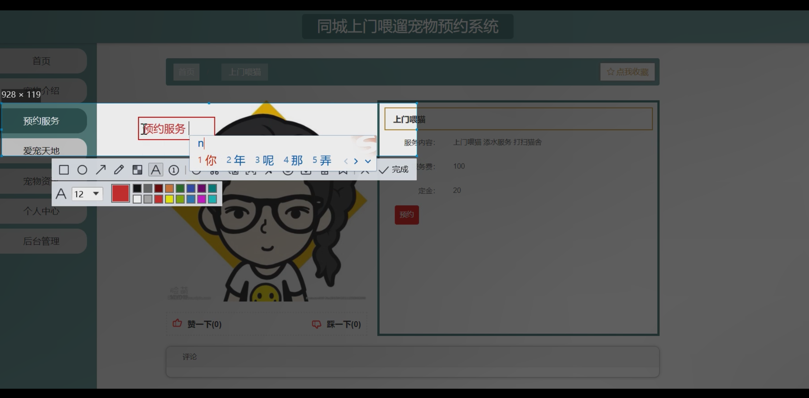Pick the yellow color swatch
The height and width of the screenshot is (398, 809).
(x=169, y=199)
